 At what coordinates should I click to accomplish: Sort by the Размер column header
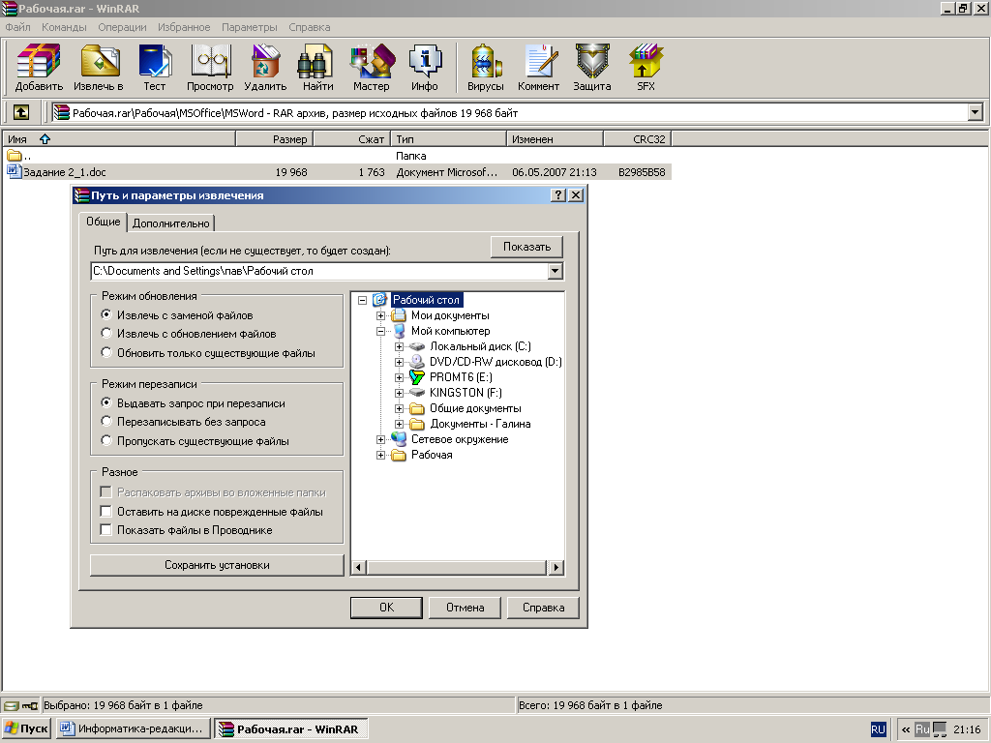point(274,139)
